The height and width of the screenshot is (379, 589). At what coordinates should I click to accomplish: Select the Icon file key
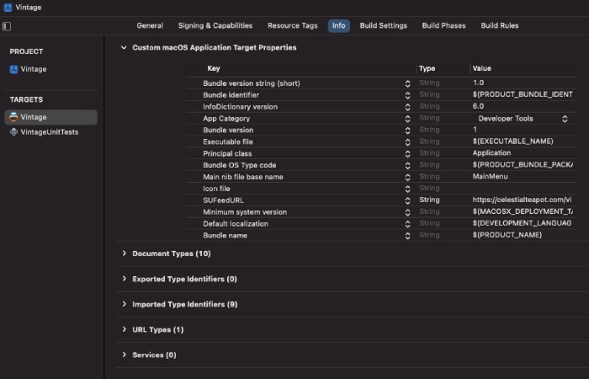pyautogui.click(x=216, y=189)
